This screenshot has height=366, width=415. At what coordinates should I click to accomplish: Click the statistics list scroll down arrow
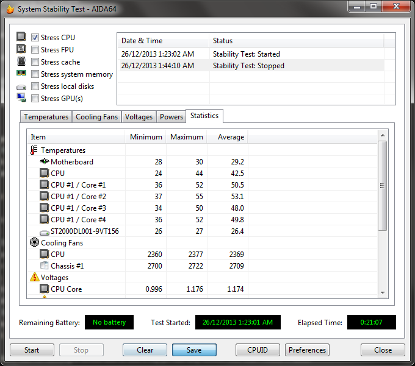click(x=383, y=292)
